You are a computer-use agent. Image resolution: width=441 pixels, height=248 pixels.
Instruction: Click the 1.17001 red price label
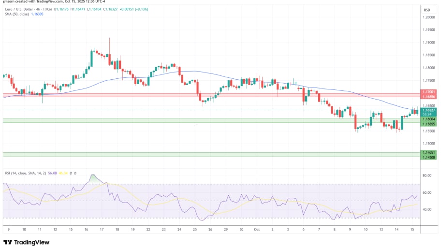point(428,92)
